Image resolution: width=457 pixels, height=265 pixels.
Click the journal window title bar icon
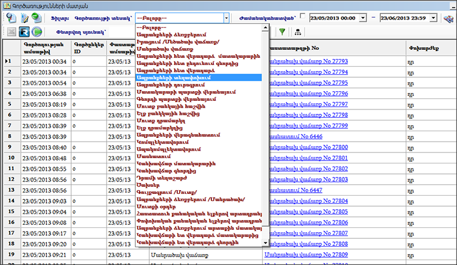(7, 5)
